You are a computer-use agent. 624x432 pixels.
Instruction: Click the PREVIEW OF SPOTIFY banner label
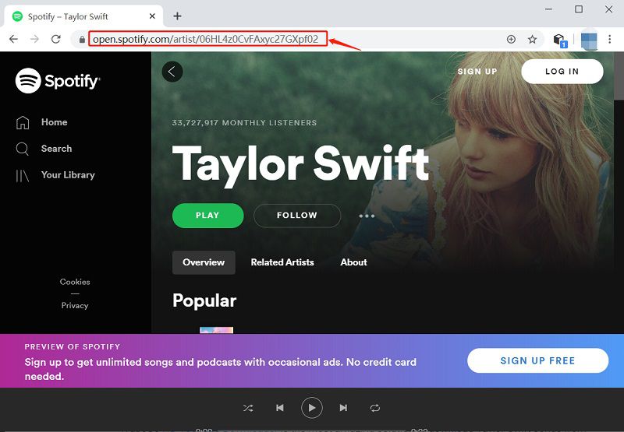tap(72, 346)
